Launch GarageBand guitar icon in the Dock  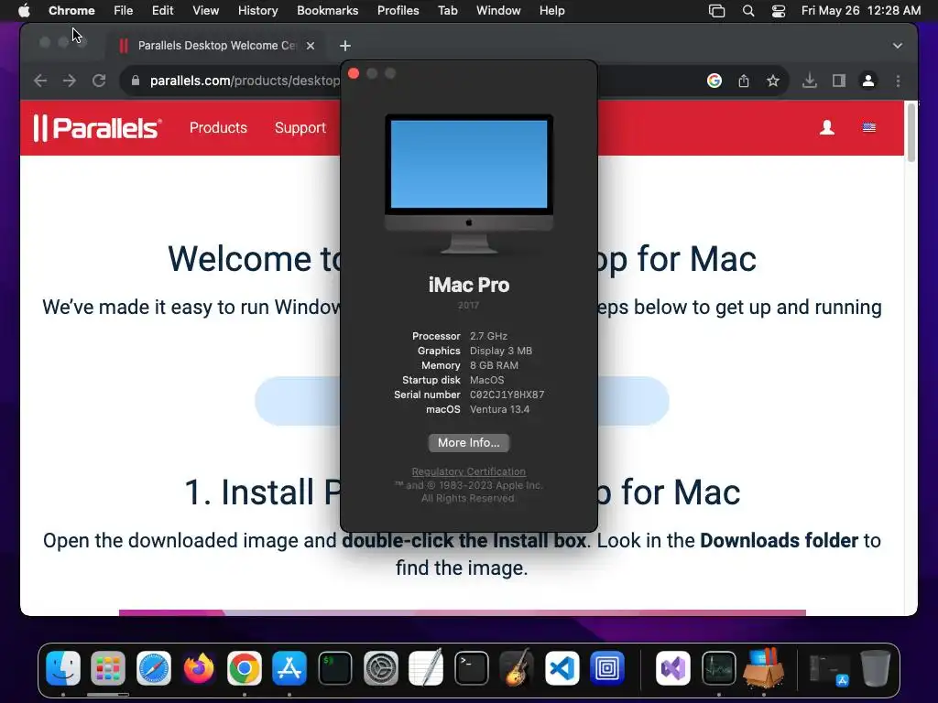(517, 667)
